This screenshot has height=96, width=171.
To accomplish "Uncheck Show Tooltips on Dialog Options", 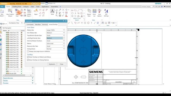I will 28,60.
